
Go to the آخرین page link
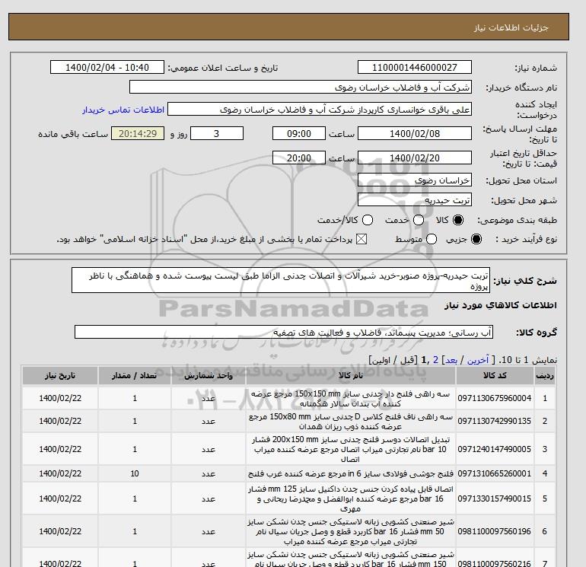pyautogui.click(x=478, y=360)
